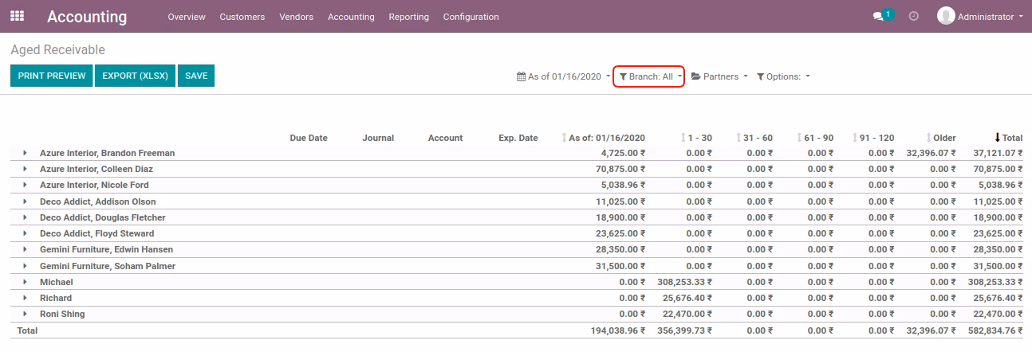
Task: Sort by Total column arrow icon
Action: [997, 138]
